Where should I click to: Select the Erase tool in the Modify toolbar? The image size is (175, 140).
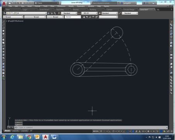click(171, 22)
